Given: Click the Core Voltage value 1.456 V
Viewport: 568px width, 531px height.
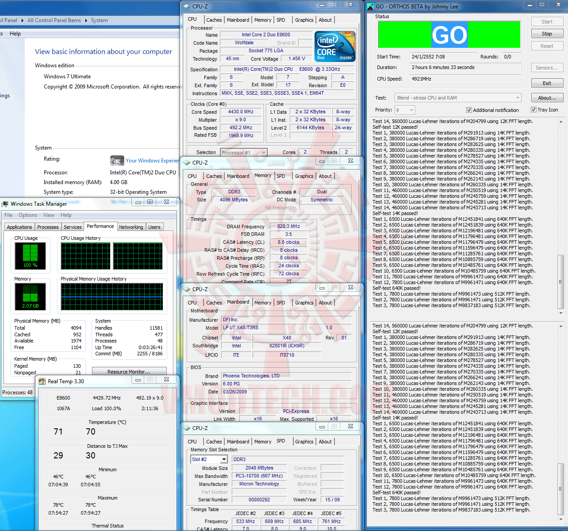Looking at the screenshot, I should (x=297, y=58).
